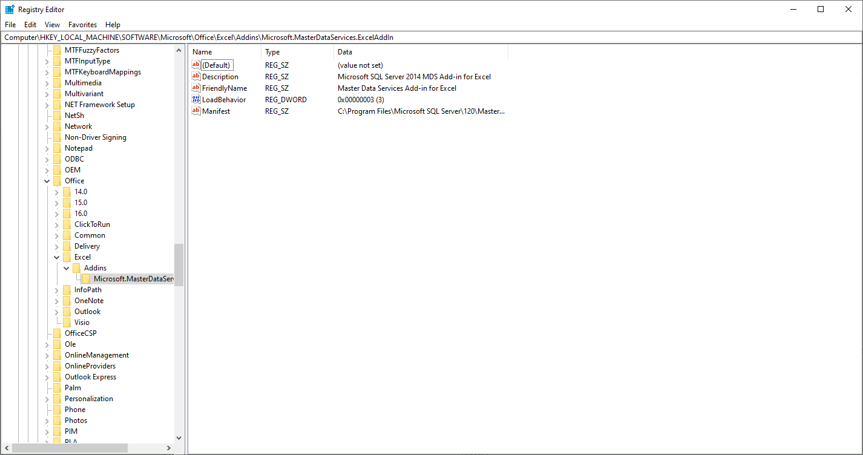863x455 pixels.
Task: Expand the 16.0 key
Action: (x=57, y=214)
